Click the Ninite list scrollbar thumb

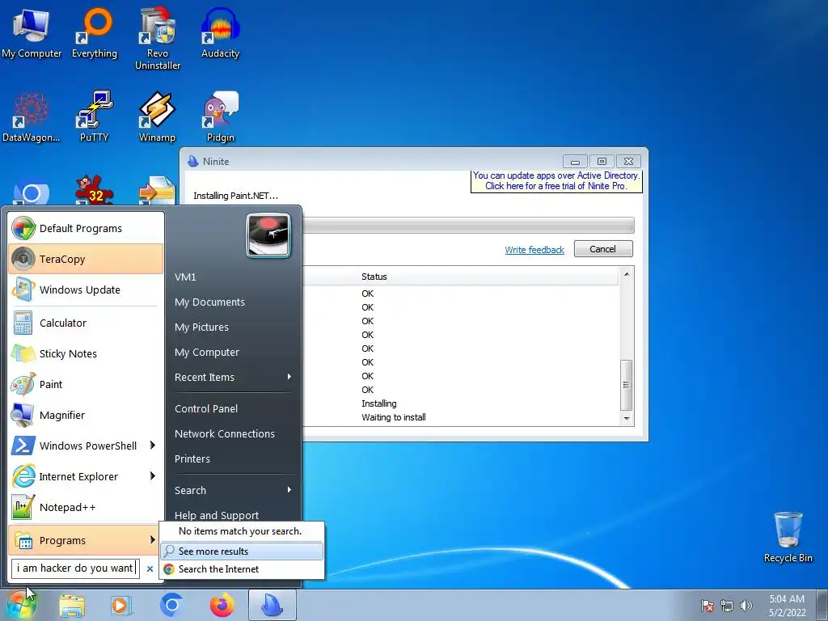(627, 385)
